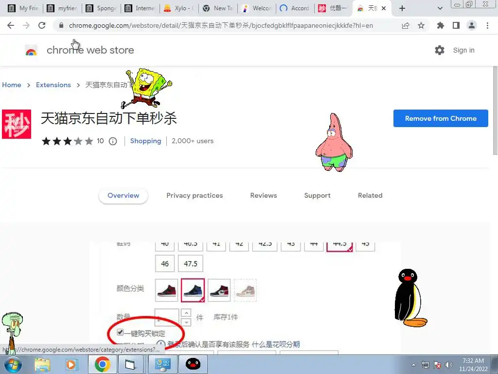
Task: Switch to the Welcome tab
Action: click(x=257, y=8)
